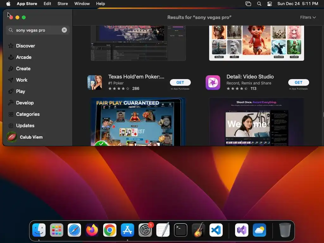Click the Results for "sony vegas pro" heading
Image resolution: width=324 pixels, height=243 pixels.
point(199,17)
